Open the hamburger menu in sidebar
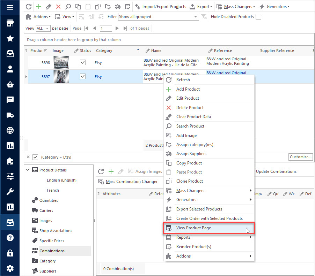Screen dimensions: 315x276 coord(10,8)
